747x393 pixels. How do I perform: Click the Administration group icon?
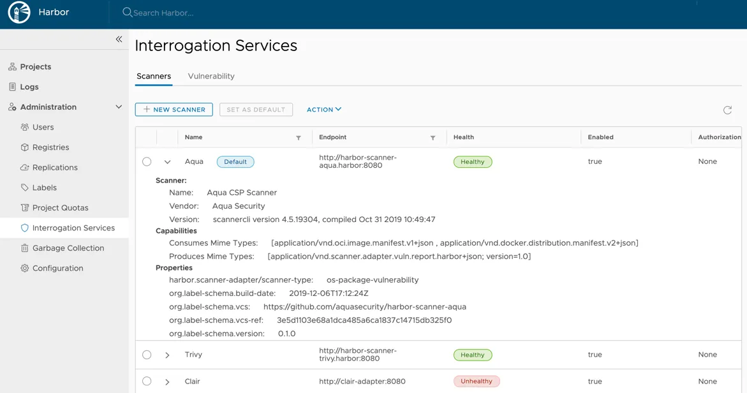pos(12,107)
